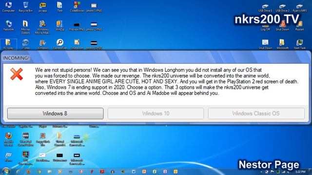Viewport: 312px width, 175px height.
Task: Open Internet Explorer from the taskbar
Action: point(18,172)
